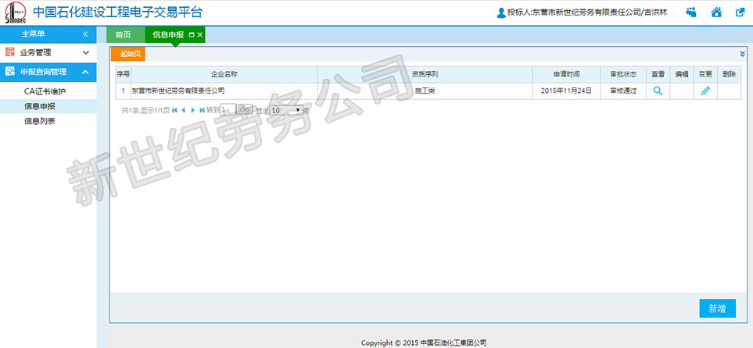Go to previous page arrow icon
753x348 pixels.
point(184,110)
